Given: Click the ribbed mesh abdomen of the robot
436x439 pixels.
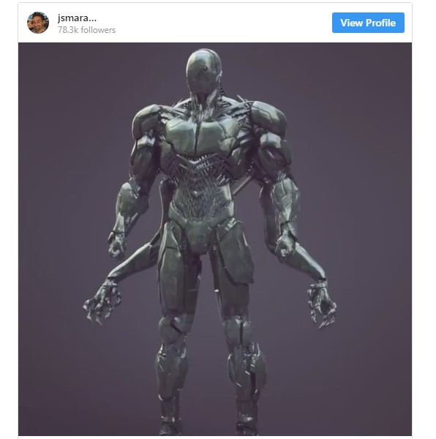Looking at the screenshot, I should click(200, 184).
